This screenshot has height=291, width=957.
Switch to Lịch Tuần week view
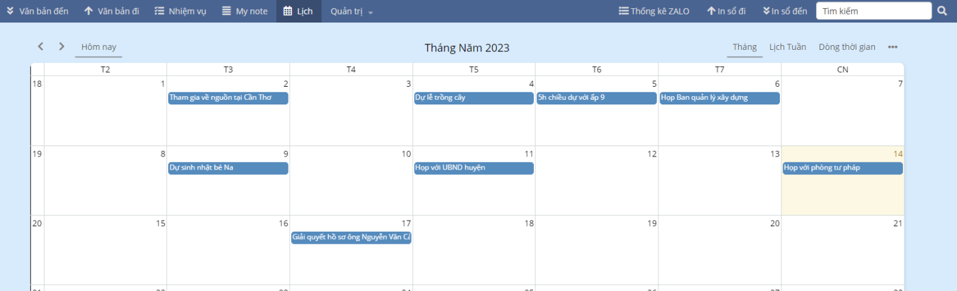pos(787,47)
